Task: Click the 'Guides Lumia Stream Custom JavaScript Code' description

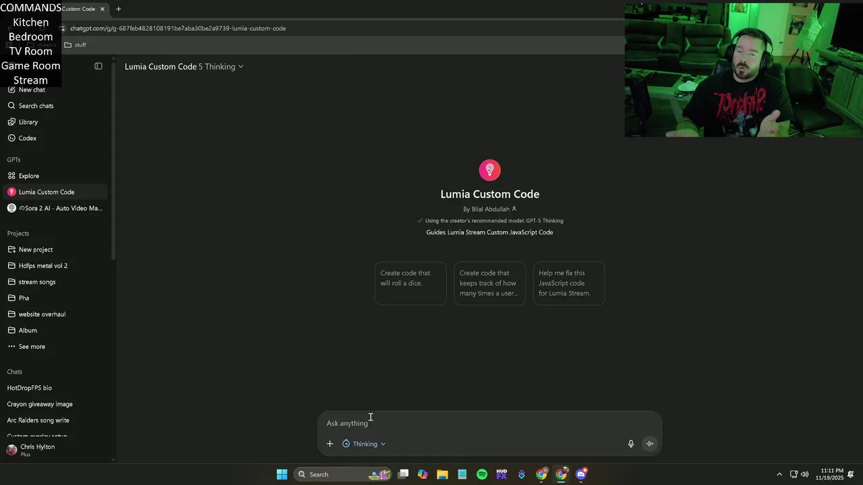Action: pos(489,232)
